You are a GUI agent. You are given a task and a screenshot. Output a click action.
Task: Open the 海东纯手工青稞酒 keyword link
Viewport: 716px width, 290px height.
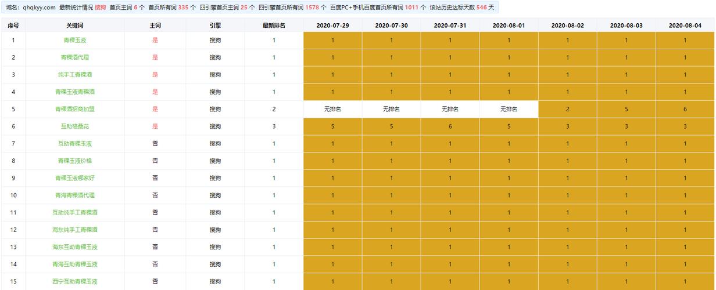[x=75, y=230]
